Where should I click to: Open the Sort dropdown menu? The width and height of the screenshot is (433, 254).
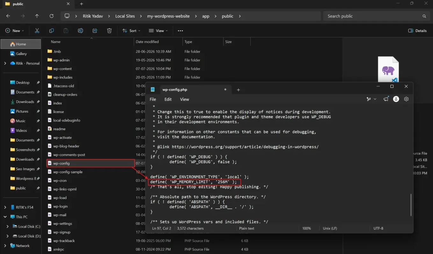[x=132, y=31]
